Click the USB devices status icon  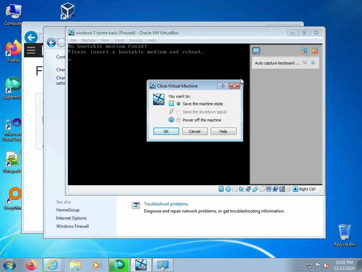tap(255, 189)
